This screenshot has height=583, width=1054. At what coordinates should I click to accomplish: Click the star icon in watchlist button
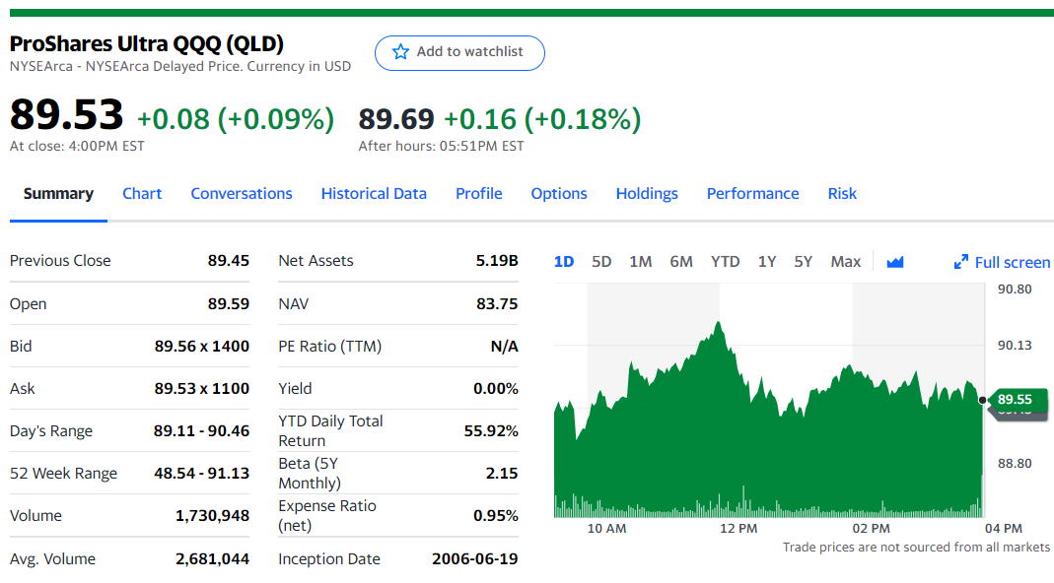click(x=400, y=52)
